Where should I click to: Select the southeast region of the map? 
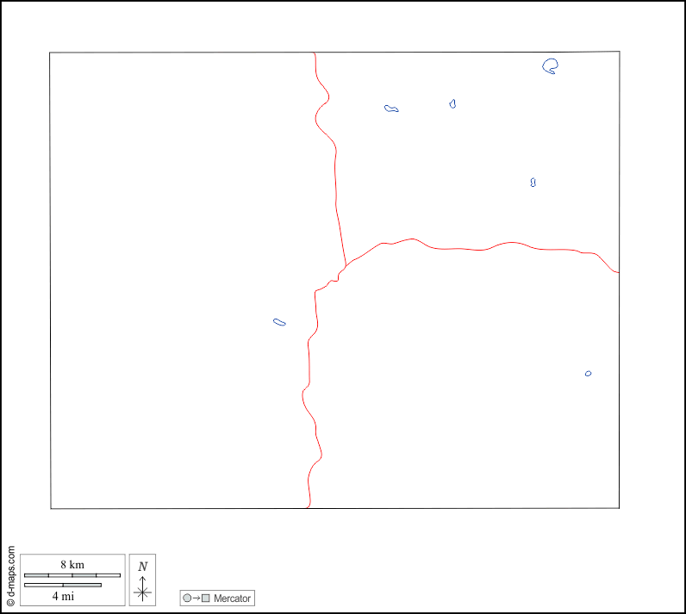[x=465, y=388]
